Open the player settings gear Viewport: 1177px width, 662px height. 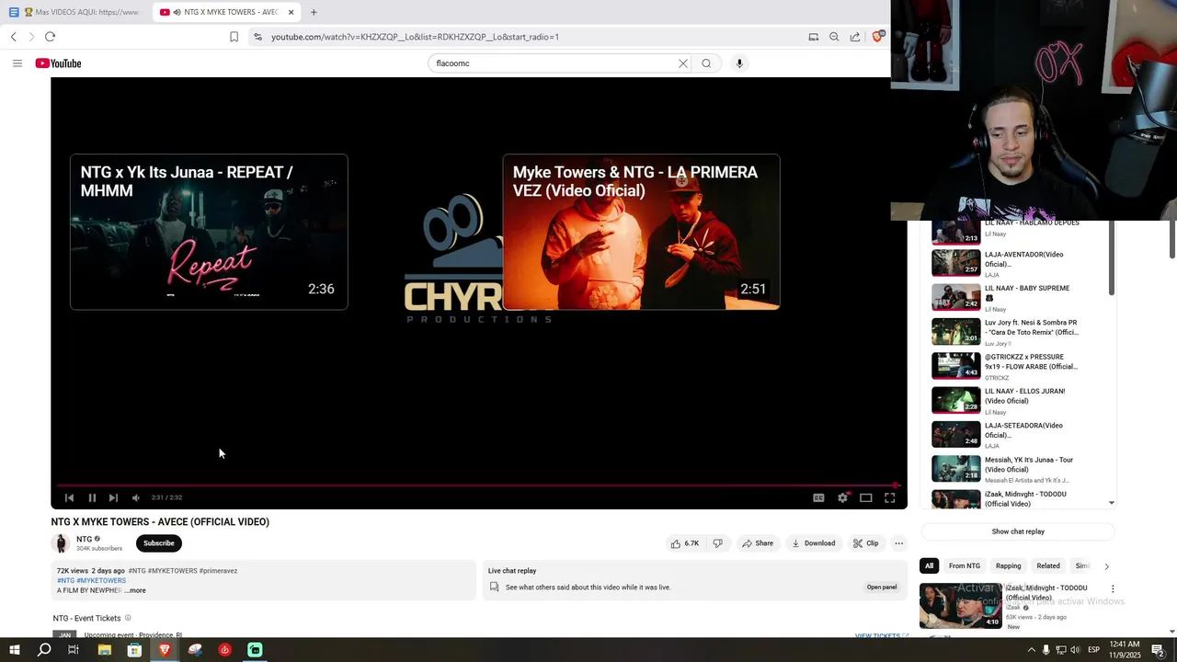click(842, 497)
